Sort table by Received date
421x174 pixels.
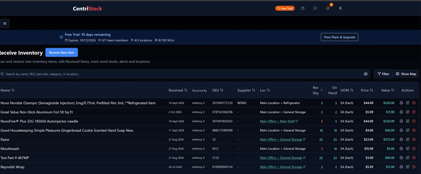click(178, 90)
